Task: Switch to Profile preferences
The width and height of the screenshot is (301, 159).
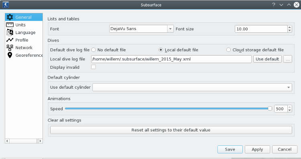Action: (24, 40)
